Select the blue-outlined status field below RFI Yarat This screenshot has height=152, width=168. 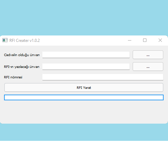84,98
